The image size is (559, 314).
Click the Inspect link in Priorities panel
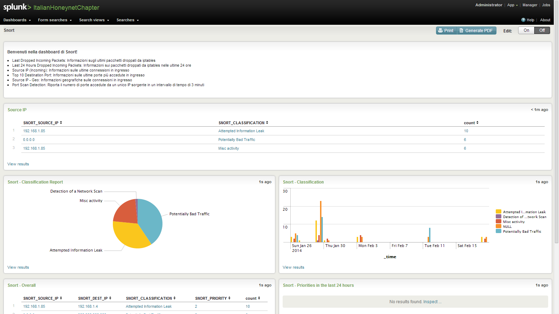432,302
